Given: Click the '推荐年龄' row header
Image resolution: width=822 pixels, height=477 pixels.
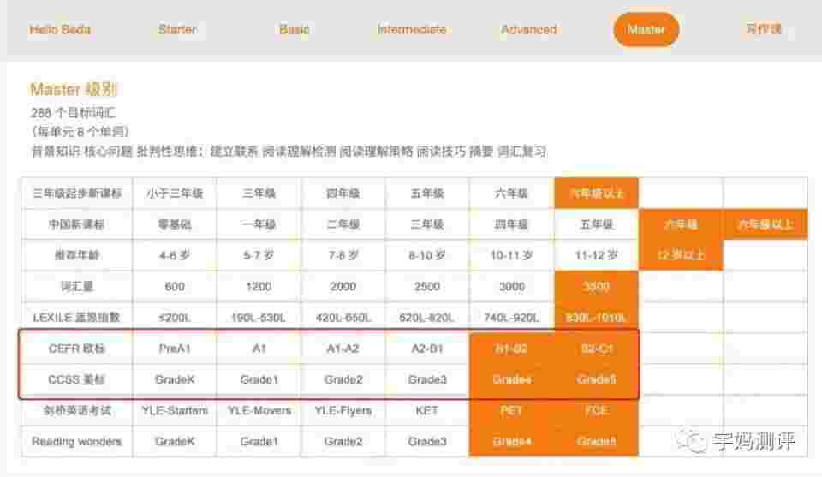Looking at the screenshot, I should click(76, 255).
